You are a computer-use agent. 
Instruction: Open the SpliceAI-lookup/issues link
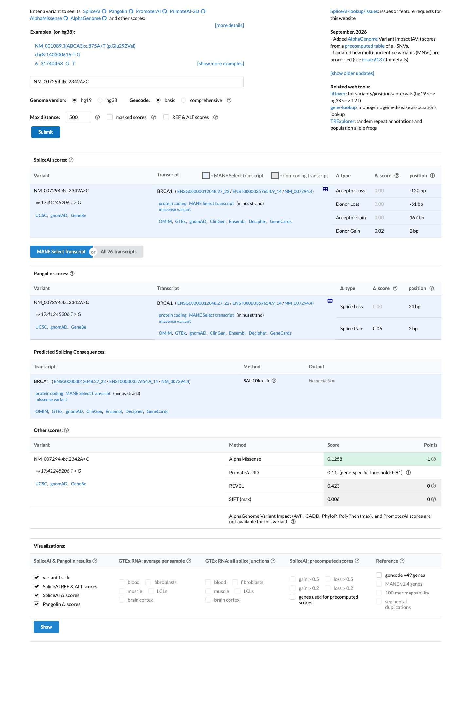coord(354,11)
